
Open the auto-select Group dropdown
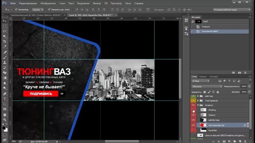tap(38, 10)
